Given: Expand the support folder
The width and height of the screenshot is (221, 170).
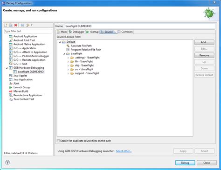Looking at the screenshot, I should [68, 73].
